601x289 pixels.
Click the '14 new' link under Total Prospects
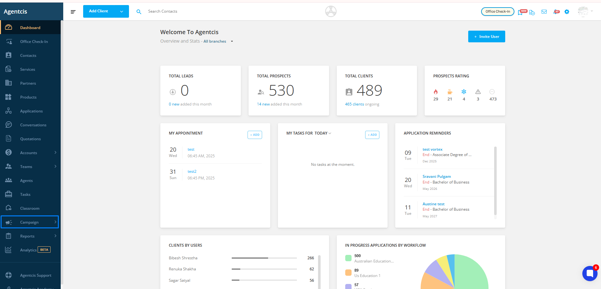point(263,104)
